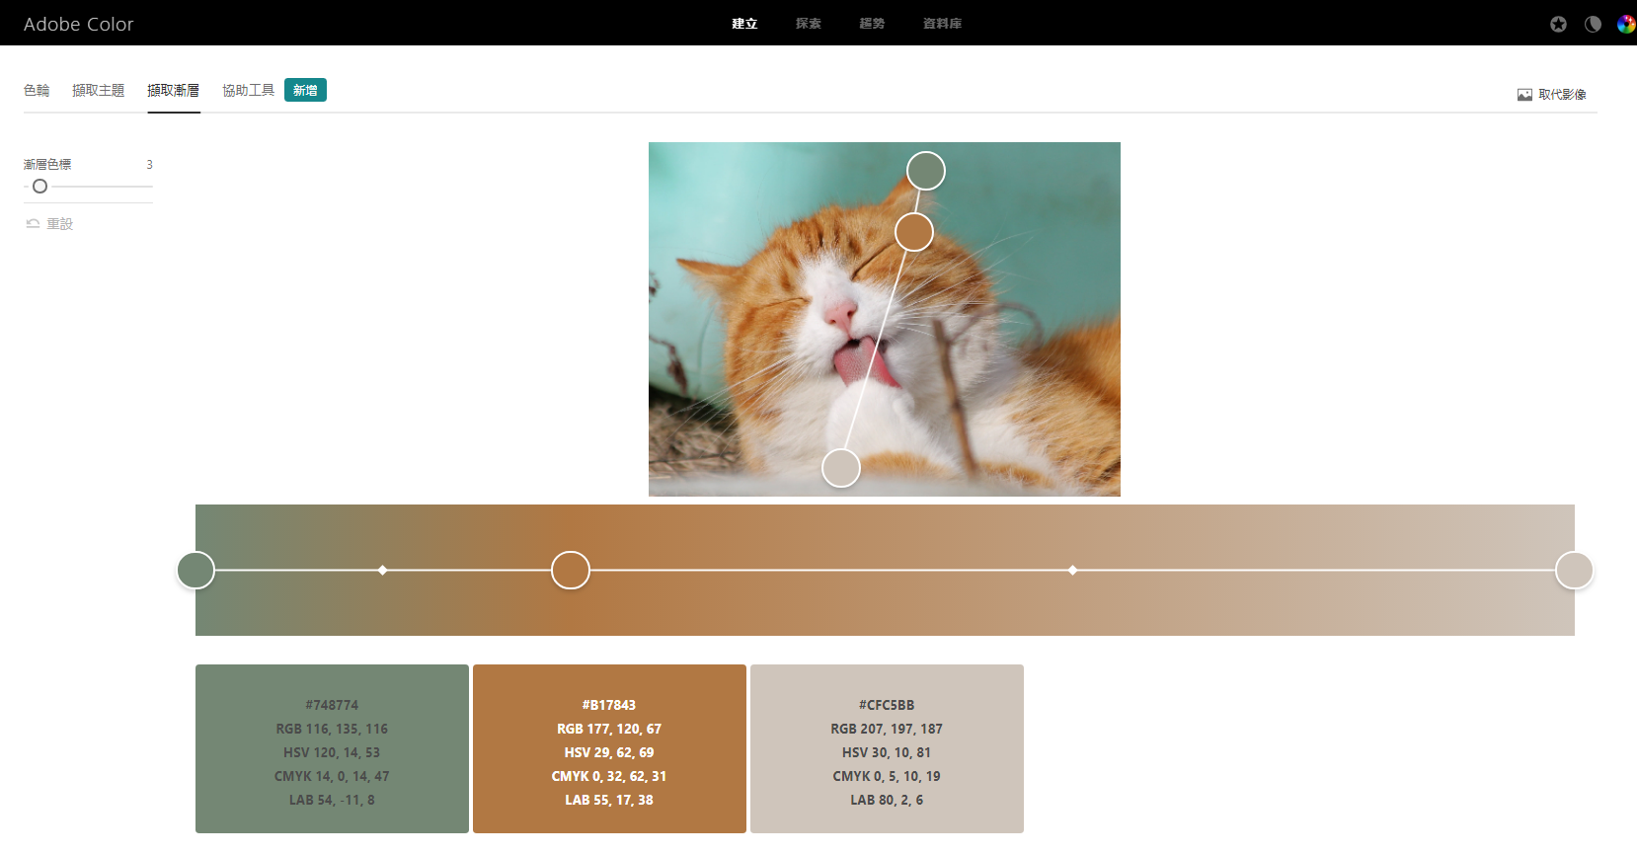This screenshot has width=1637, height=854.
Task: Click the 新增 badge button
Action: [305, 90]
